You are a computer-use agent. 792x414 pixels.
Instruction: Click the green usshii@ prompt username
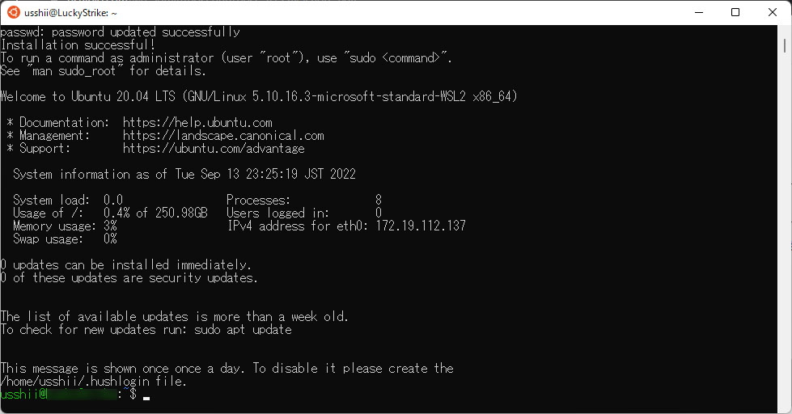23,394
